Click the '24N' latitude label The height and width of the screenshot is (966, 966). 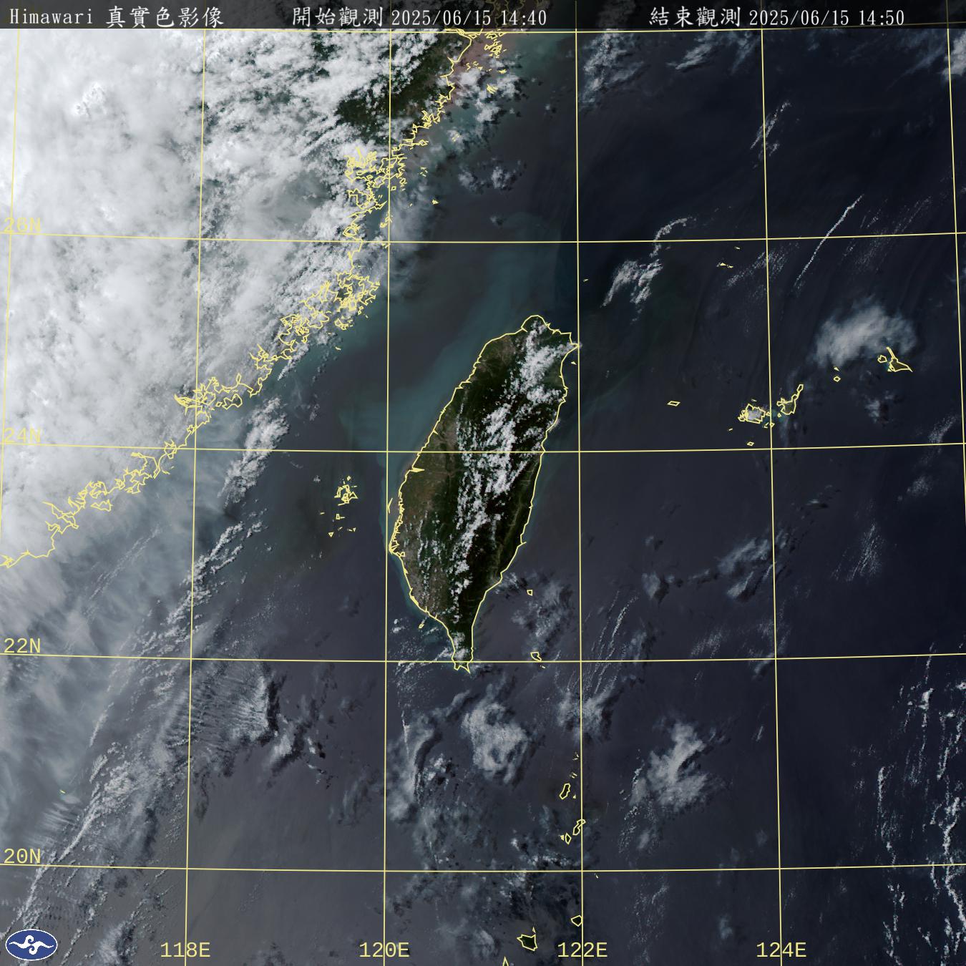click(x=22, y=436)
